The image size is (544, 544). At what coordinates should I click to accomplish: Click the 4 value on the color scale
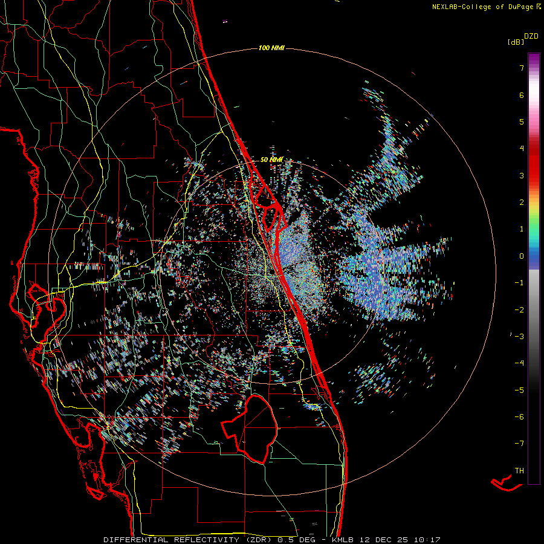(522, 149)
